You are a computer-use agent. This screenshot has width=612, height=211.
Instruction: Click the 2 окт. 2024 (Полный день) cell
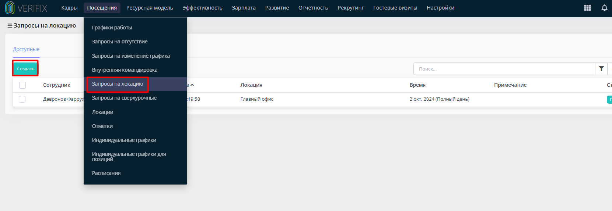tap(439, 99)
